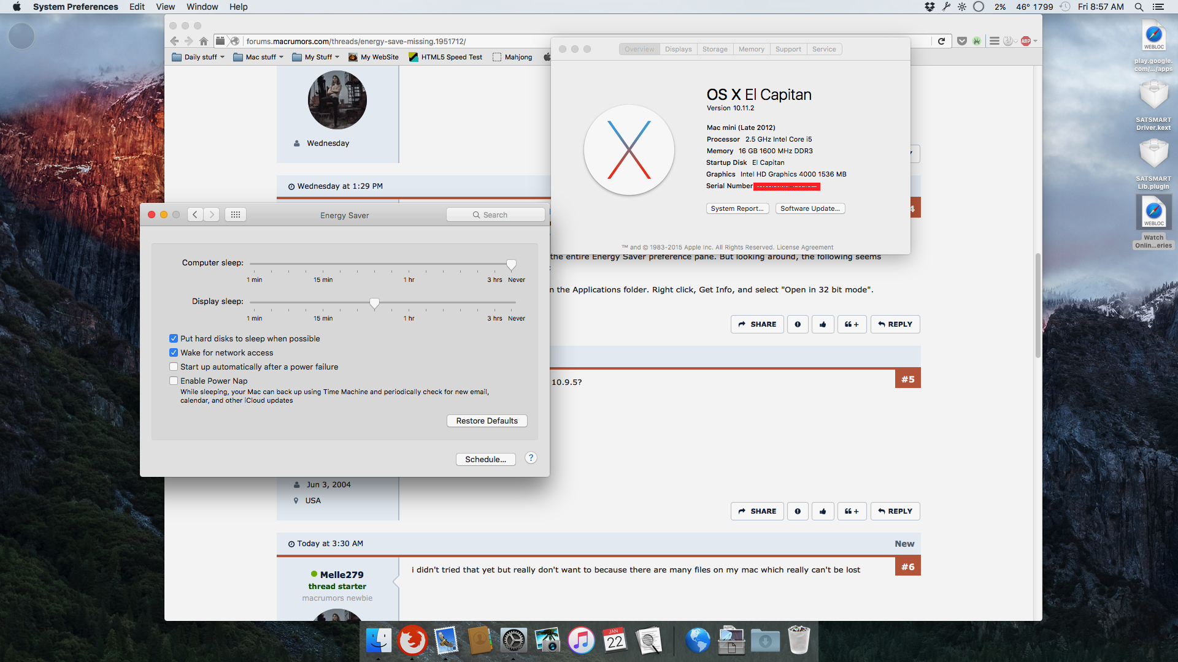Disable Wake for network access

tap(174, 352)
